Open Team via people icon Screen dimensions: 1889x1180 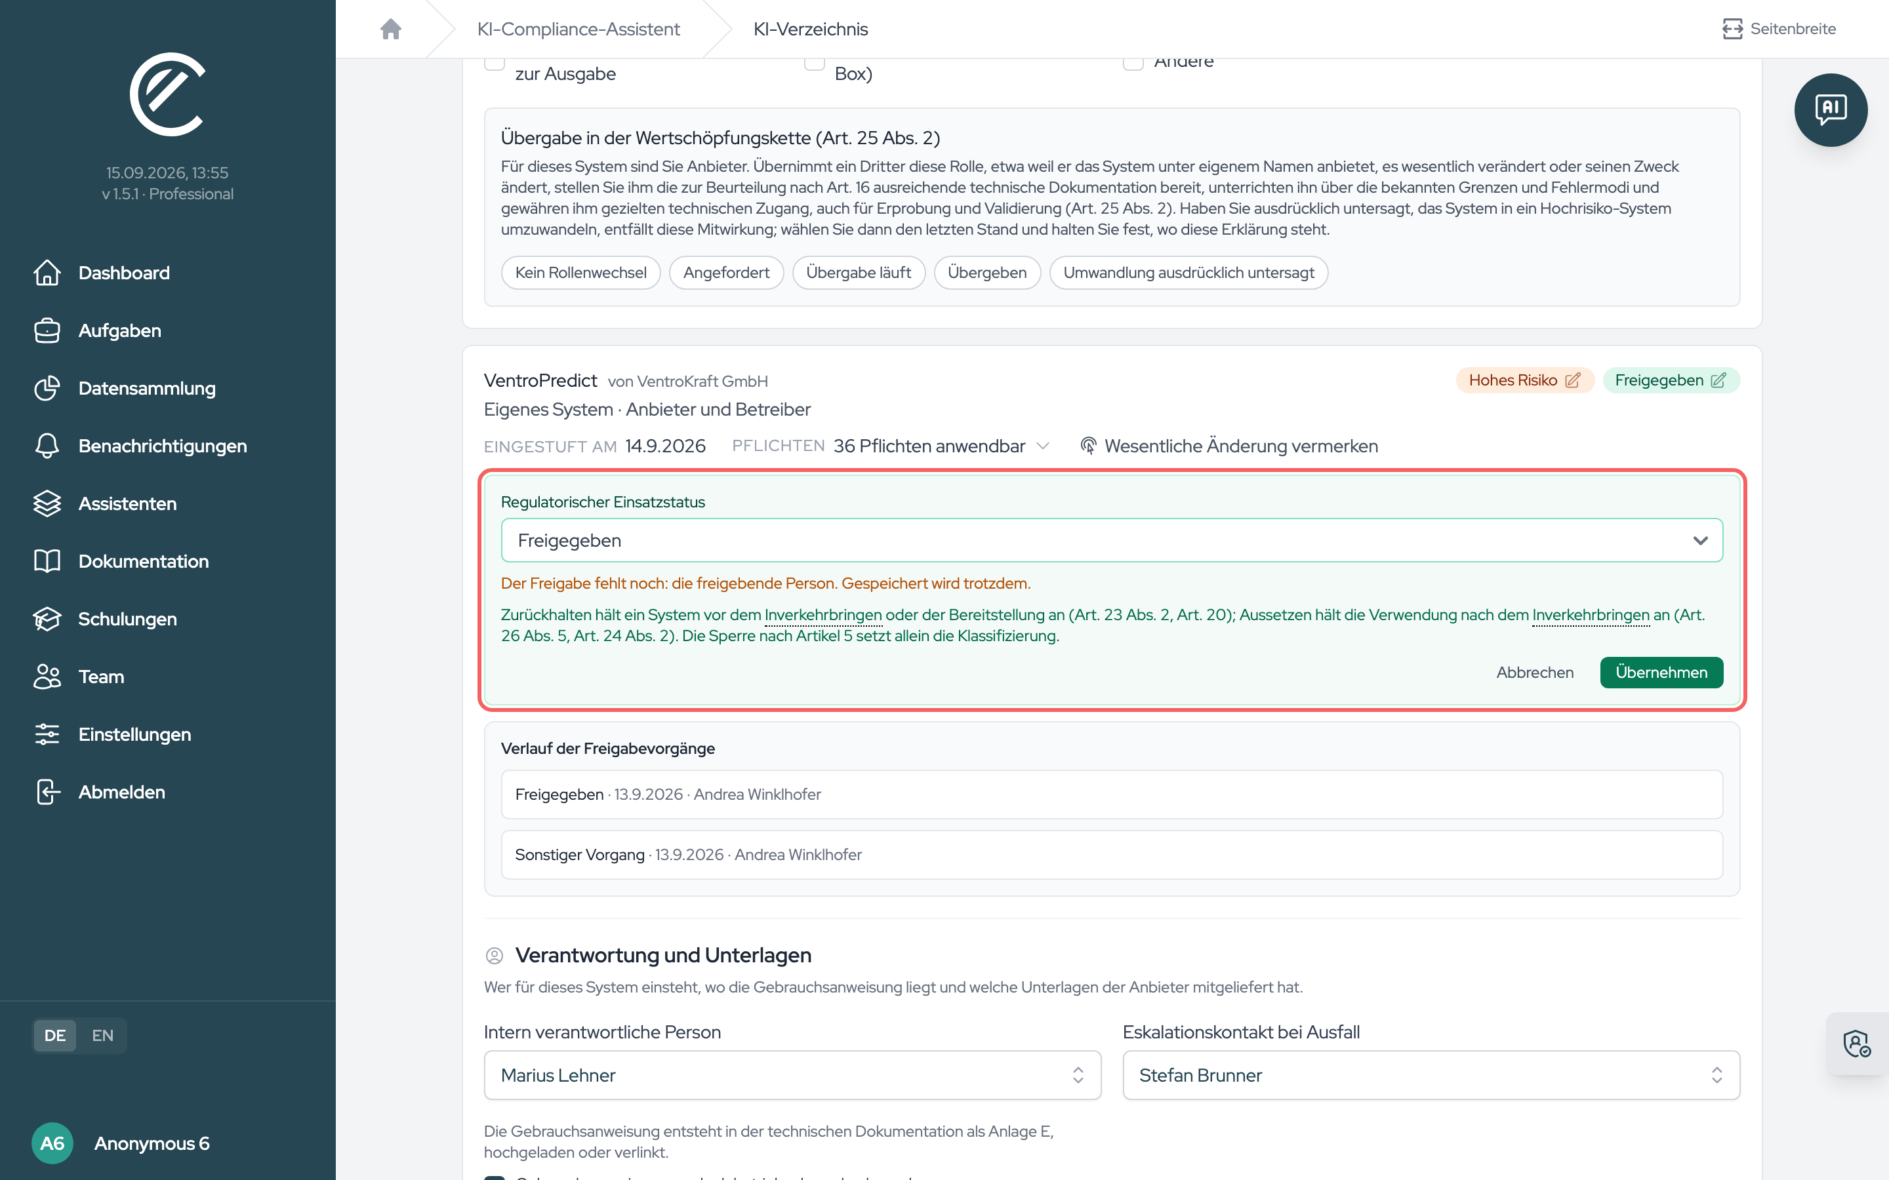pyautogui.click(x=47, y=677)
